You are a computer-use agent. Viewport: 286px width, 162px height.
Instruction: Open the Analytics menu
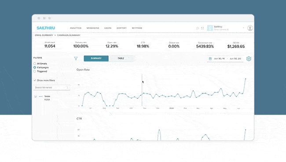[x=76, y=28]
